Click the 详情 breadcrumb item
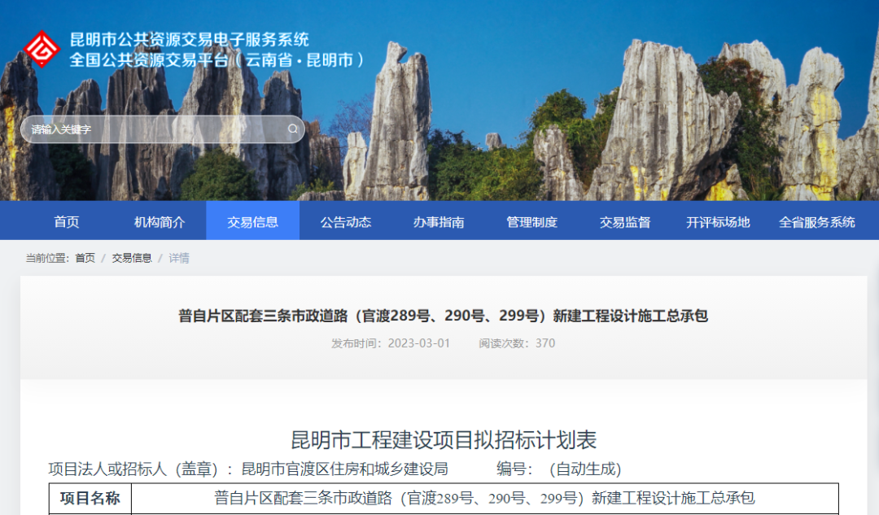 179,258
